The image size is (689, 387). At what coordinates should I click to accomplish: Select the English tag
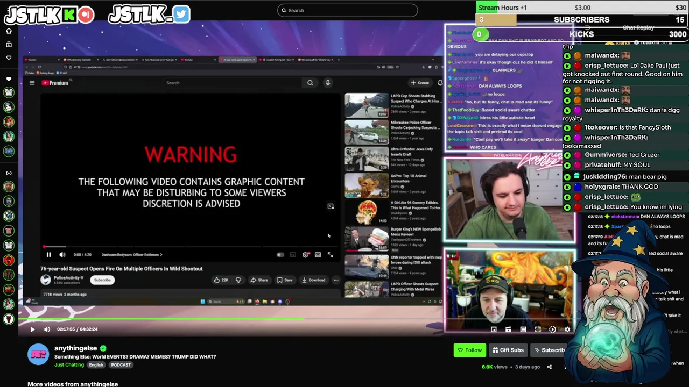(96, 365)
